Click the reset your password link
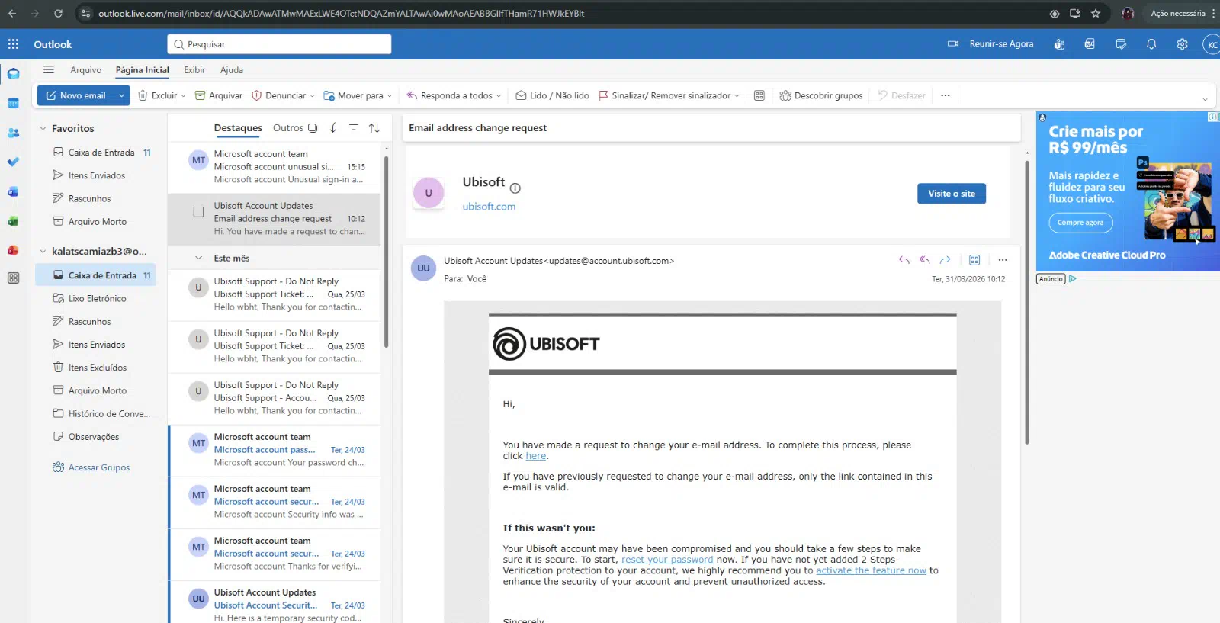 coord(666,560)
